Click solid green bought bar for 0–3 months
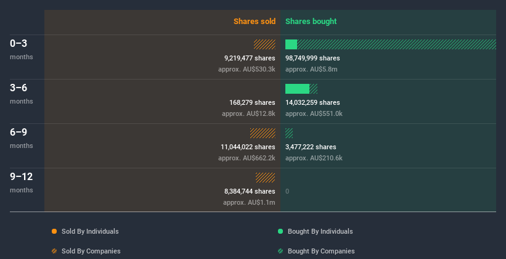 [291, 44]
